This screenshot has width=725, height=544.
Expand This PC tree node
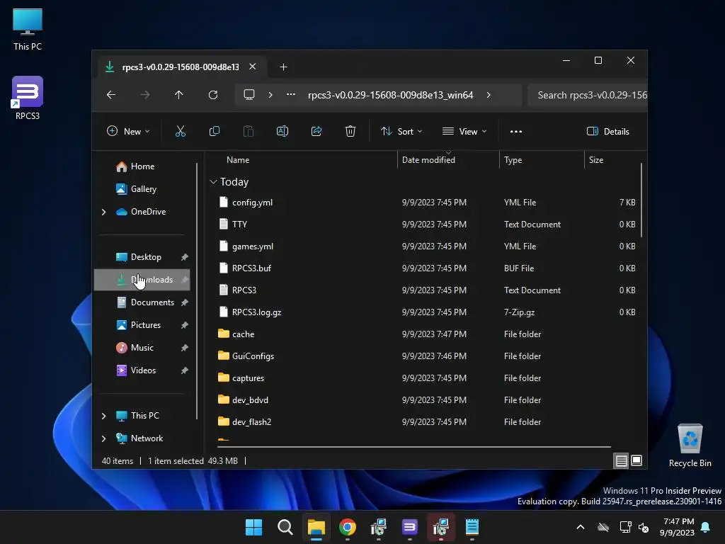click(x=103, y=416)
